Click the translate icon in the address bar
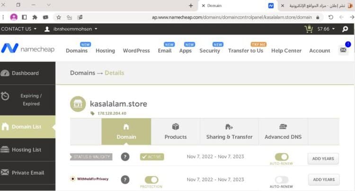Screen dimensions: 355x191 pyautogui.click(x=80, y=17)
